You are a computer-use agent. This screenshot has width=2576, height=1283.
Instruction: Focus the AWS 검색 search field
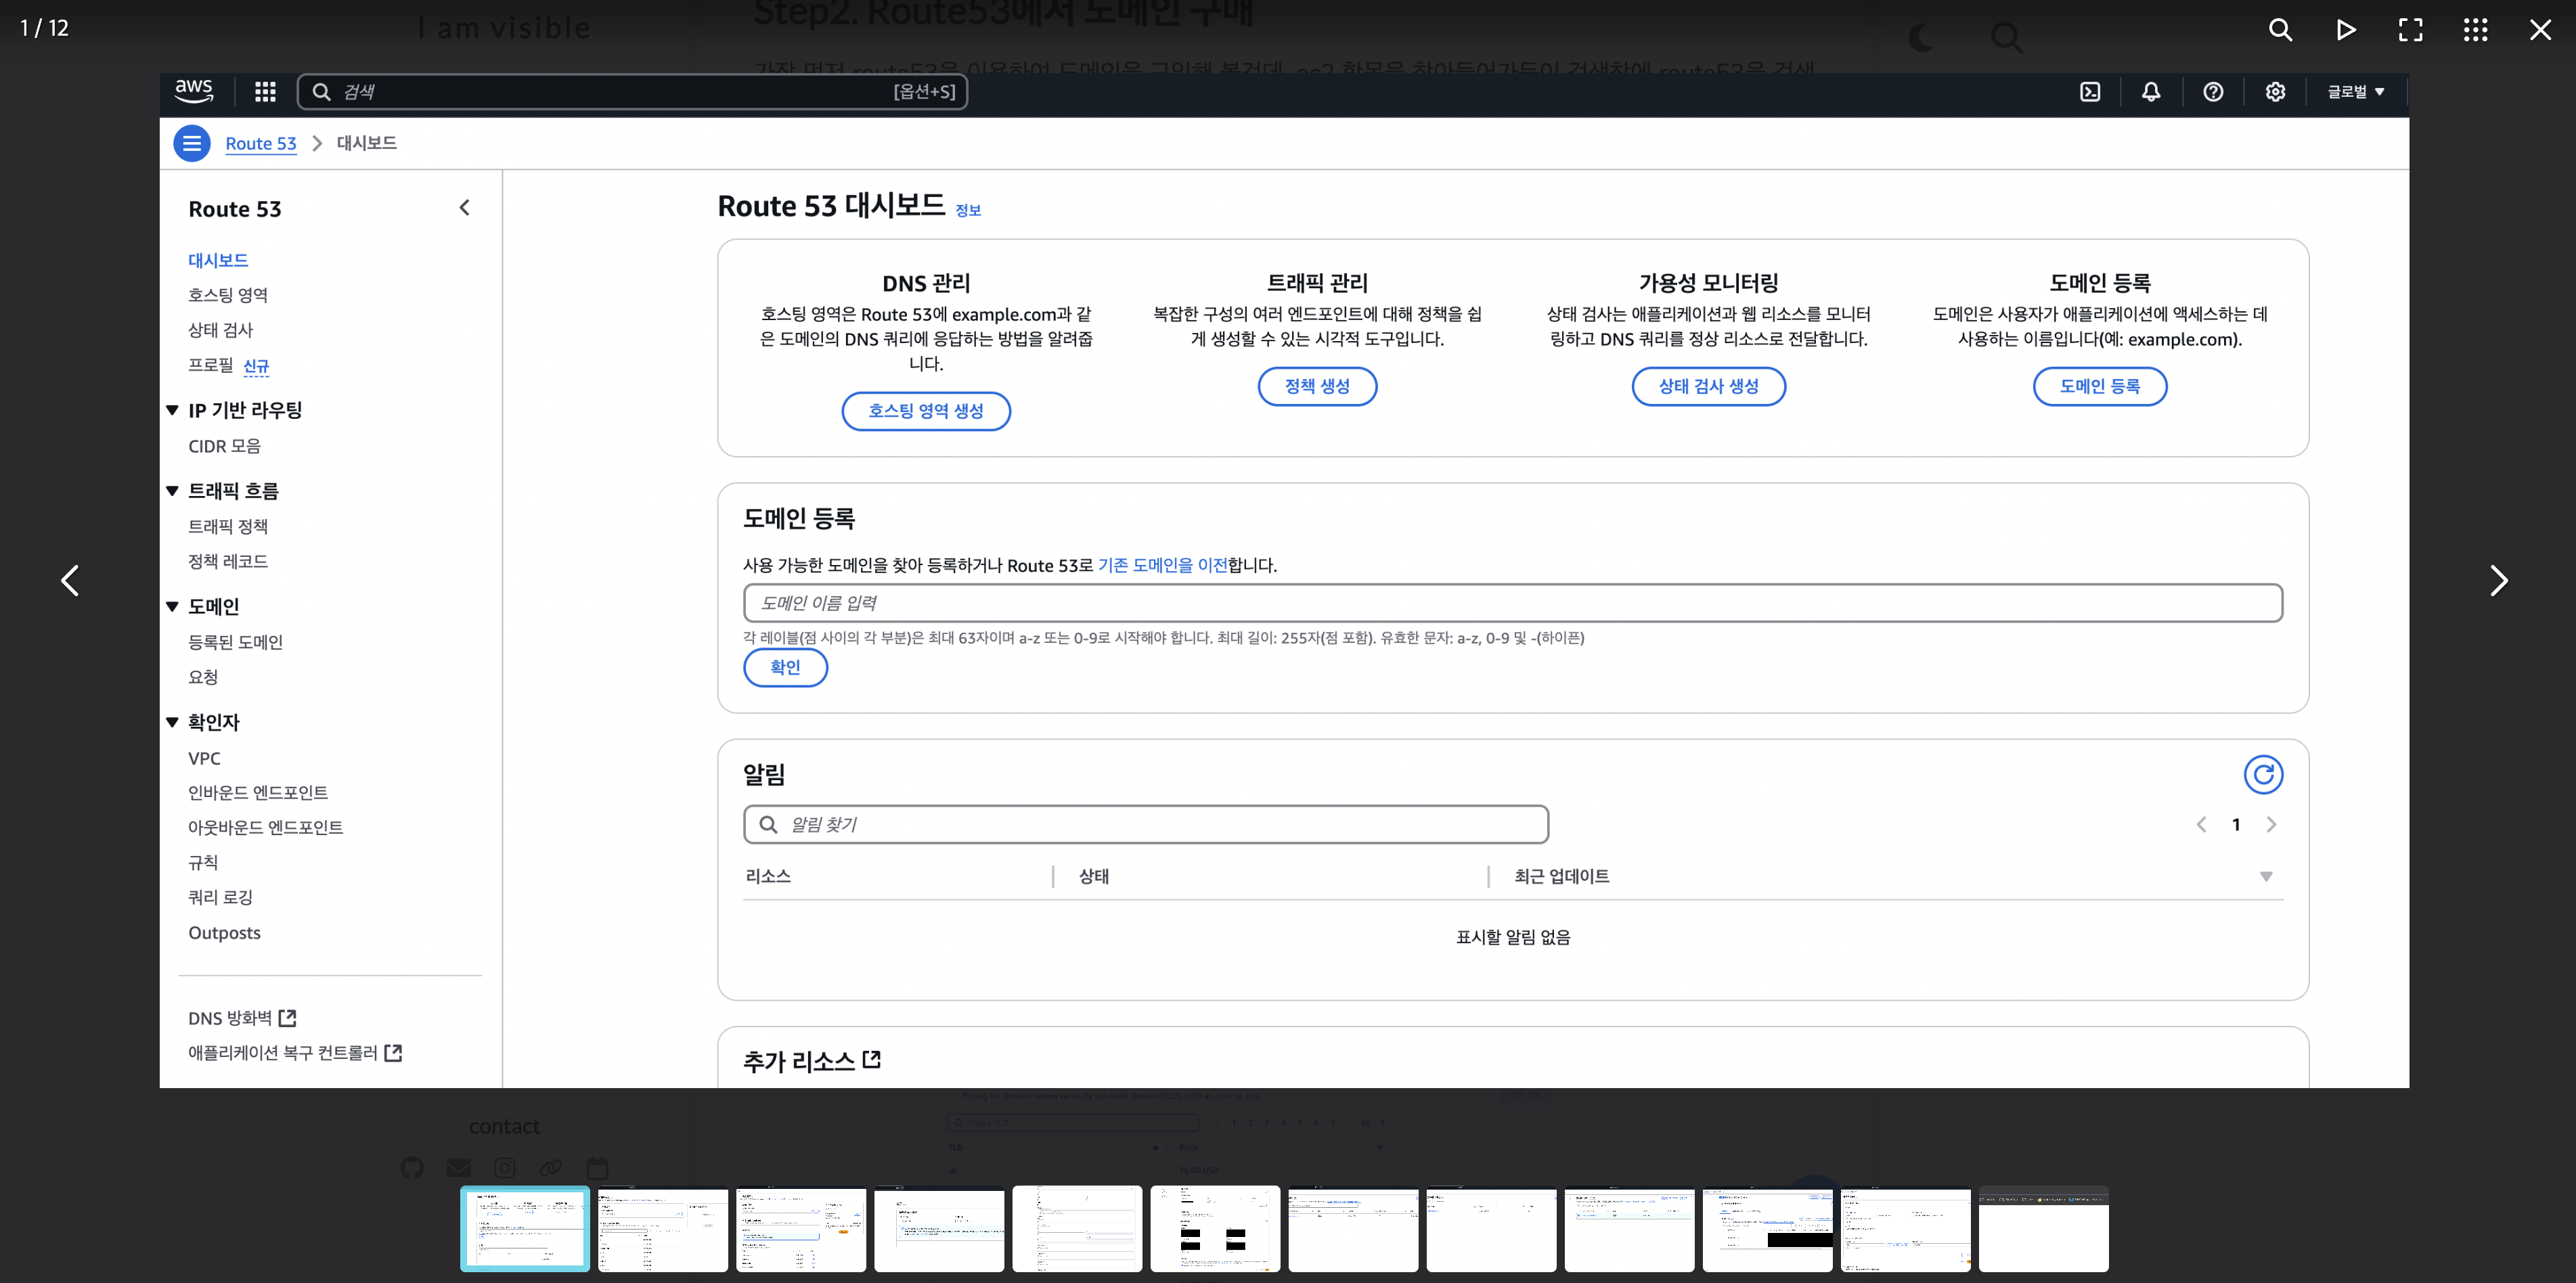click(x=632, y=92)
